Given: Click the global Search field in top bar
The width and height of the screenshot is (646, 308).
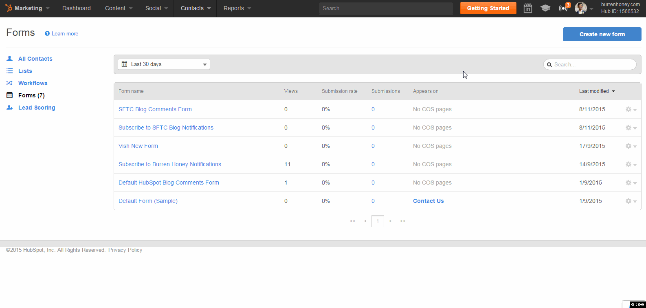Looking at the screenshot, I should (386, 8).
